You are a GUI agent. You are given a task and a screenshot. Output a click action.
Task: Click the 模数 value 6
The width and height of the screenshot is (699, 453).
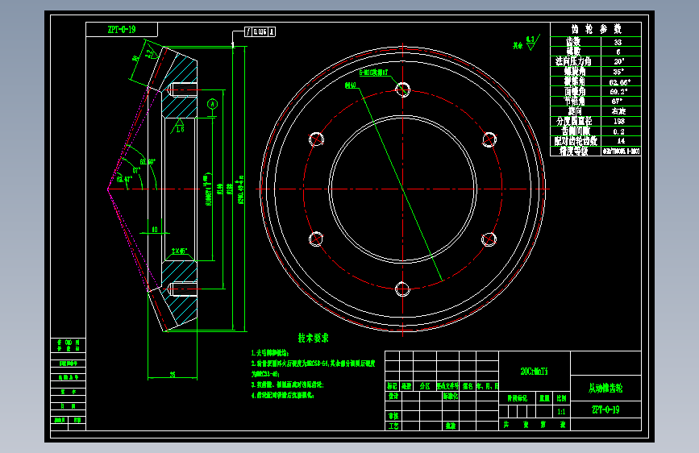(x=618, y=52)
